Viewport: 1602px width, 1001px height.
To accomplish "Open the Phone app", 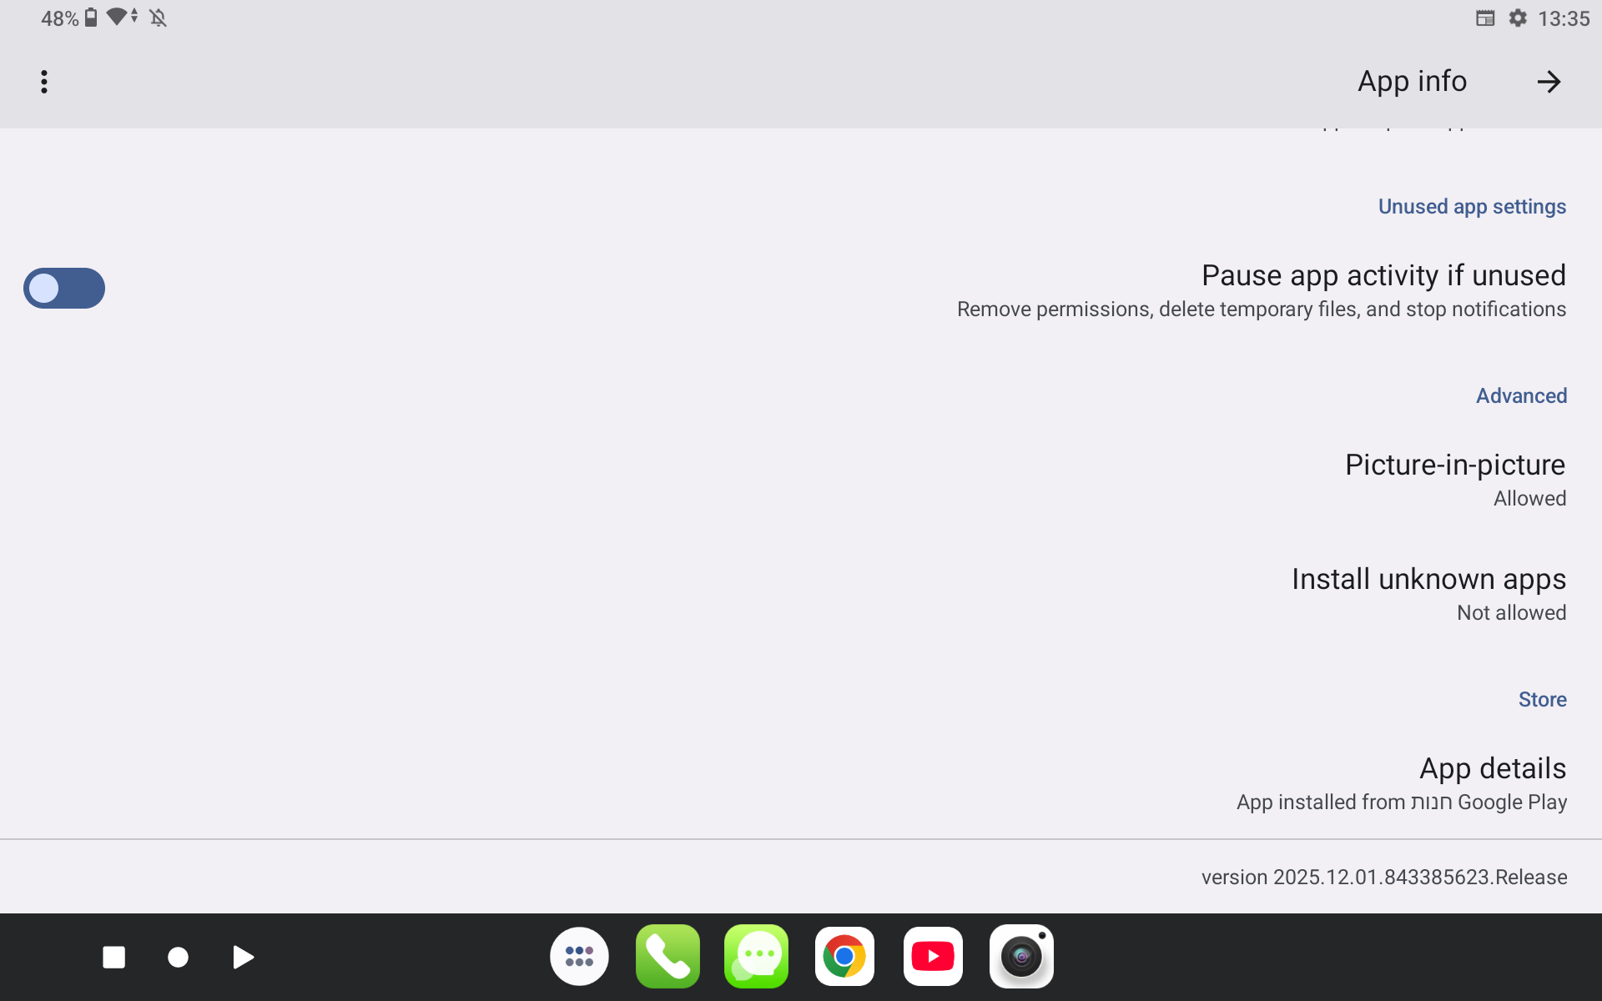I will pyautogui.click(x=667, y=956).
